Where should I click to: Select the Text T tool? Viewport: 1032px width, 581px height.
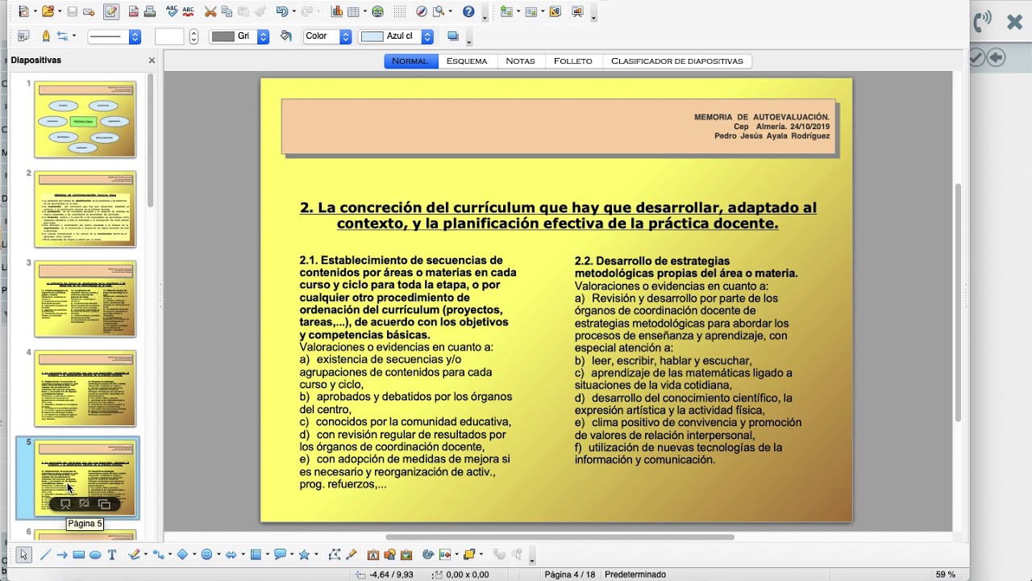point(112,554)
